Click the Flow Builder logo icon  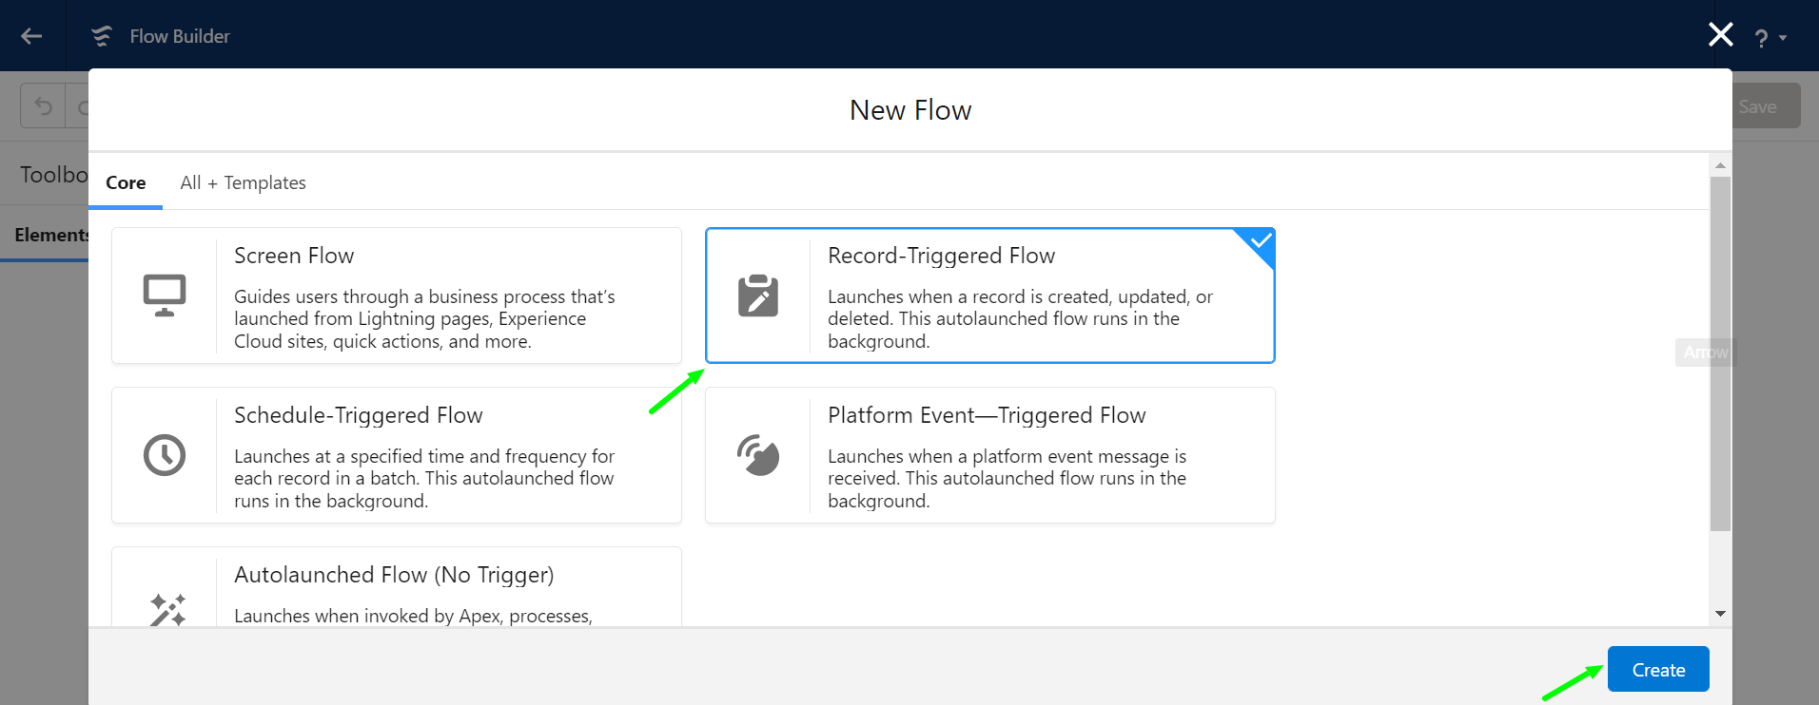(x=101, y=36)
